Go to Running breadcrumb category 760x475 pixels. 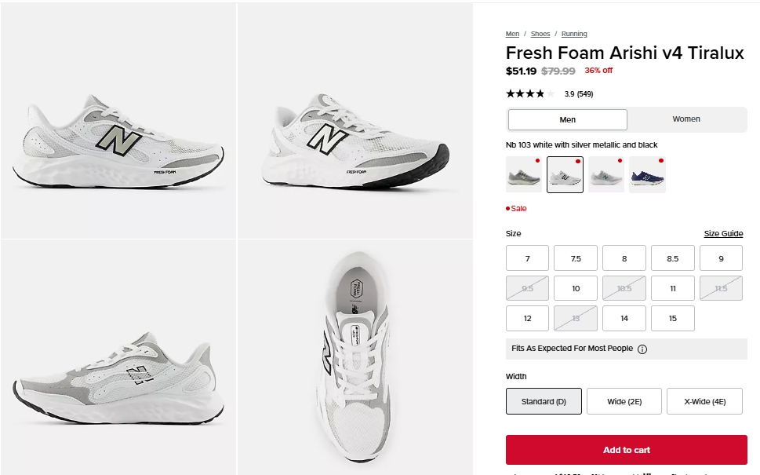[574, 34]
